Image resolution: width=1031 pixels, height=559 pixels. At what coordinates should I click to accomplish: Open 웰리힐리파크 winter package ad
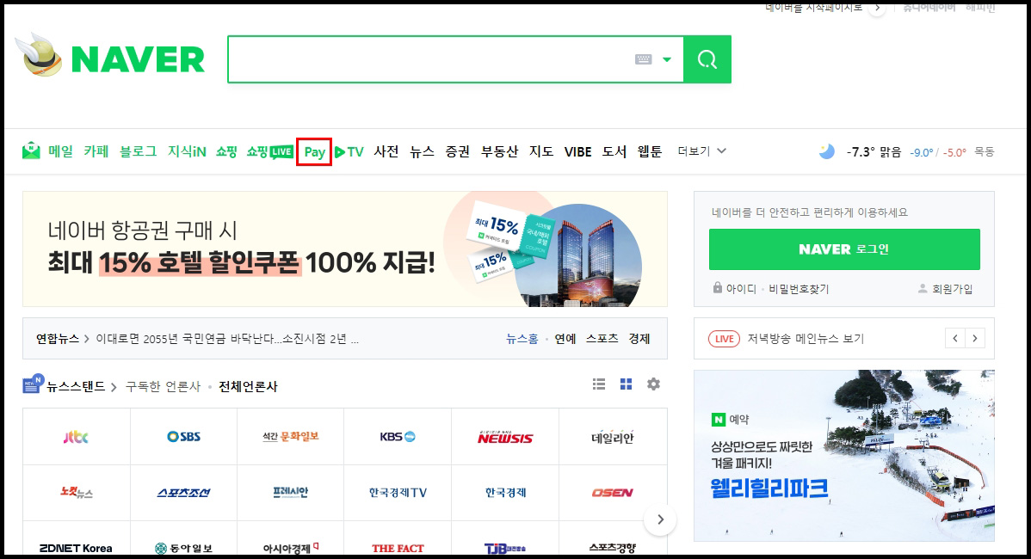(844, 455)
